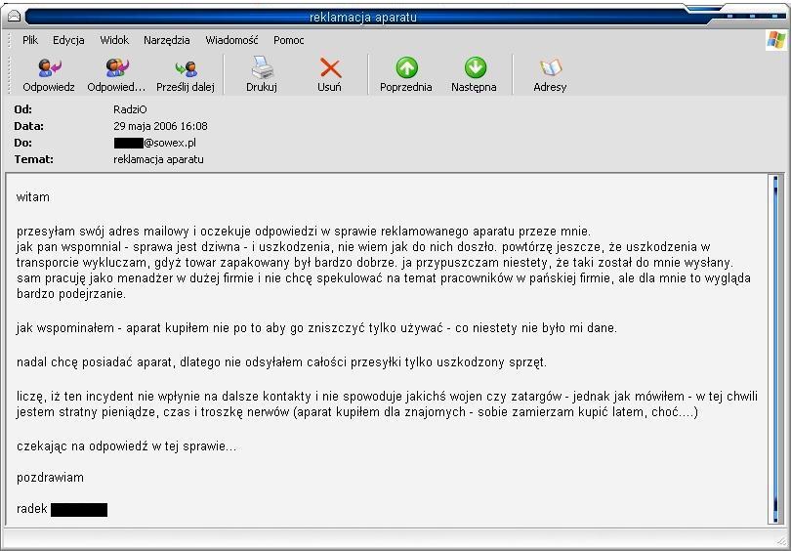Click the resize grip in status bar corner
Screen dimensions: 791x551
tap(781, 541)
